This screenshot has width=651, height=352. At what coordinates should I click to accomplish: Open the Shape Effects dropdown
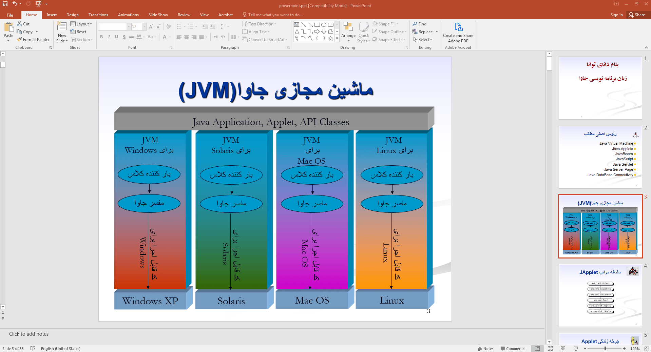click(x=389, y=39)
